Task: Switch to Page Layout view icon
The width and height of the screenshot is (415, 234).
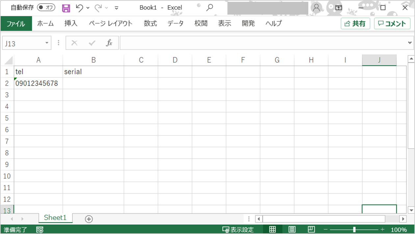Action: [x=292, y=230]
